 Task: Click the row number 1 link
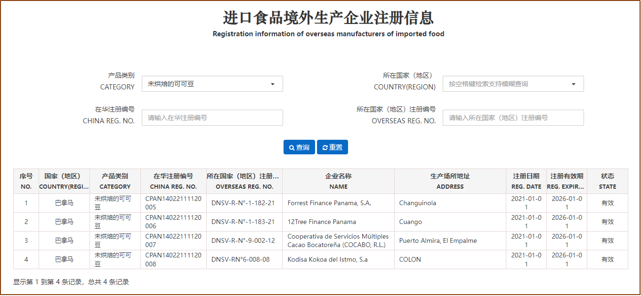(x=26, y=203)
